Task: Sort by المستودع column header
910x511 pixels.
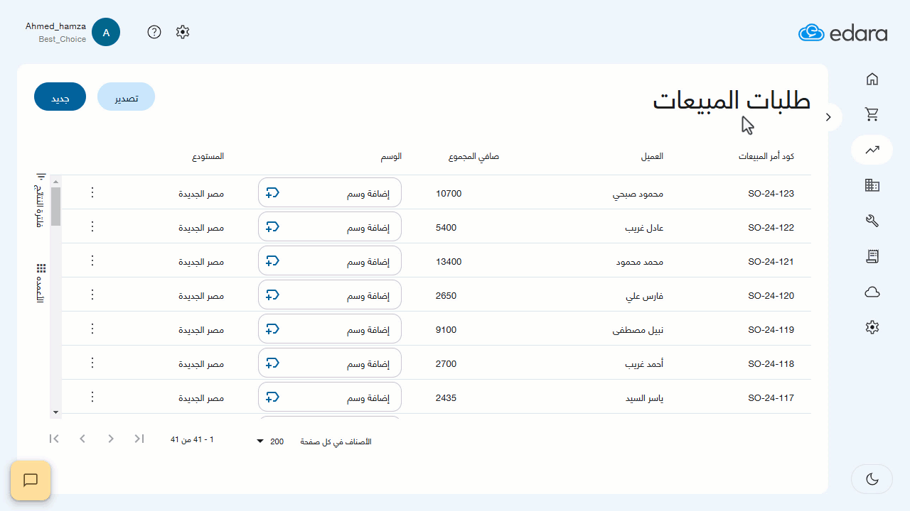Action: click(208, 156)
